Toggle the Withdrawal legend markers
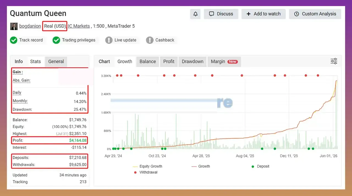 (145, 172)
